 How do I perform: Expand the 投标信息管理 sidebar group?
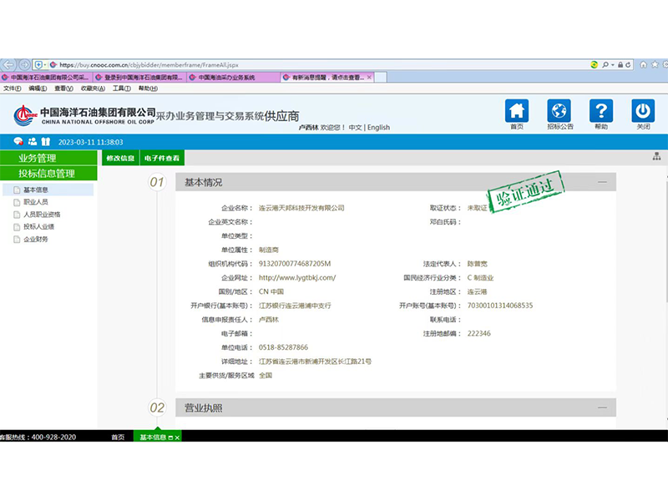pyautogui.click(x=48, y=174)
